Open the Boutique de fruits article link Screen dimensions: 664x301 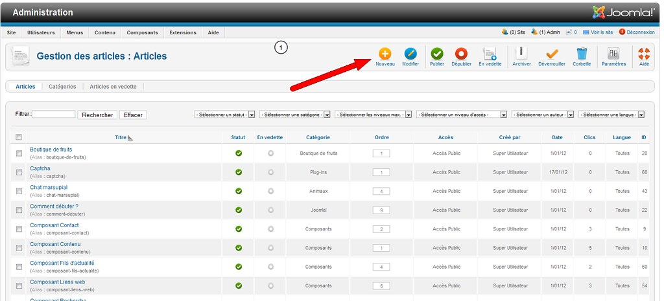coord(51,150)
